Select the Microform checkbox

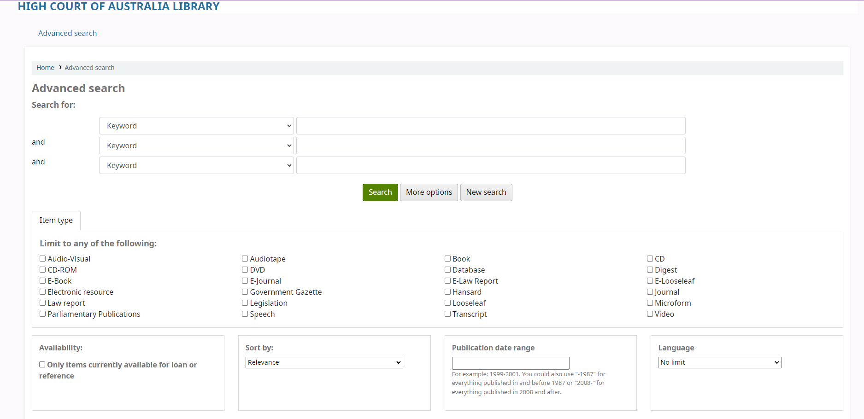tap(650, 303)
